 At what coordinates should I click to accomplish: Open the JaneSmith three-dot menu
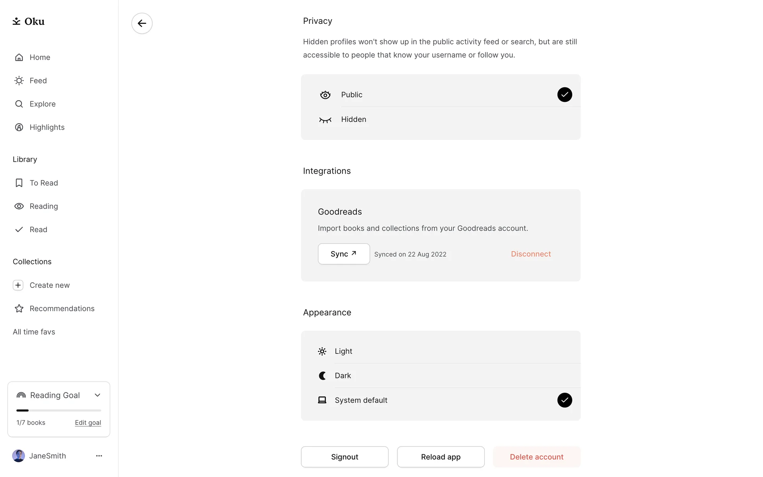(99, 456)
